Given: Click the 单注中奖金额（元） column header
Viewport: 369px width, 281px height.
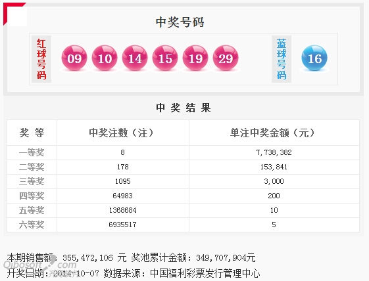Looking at the screenshot, I should 272,133.
